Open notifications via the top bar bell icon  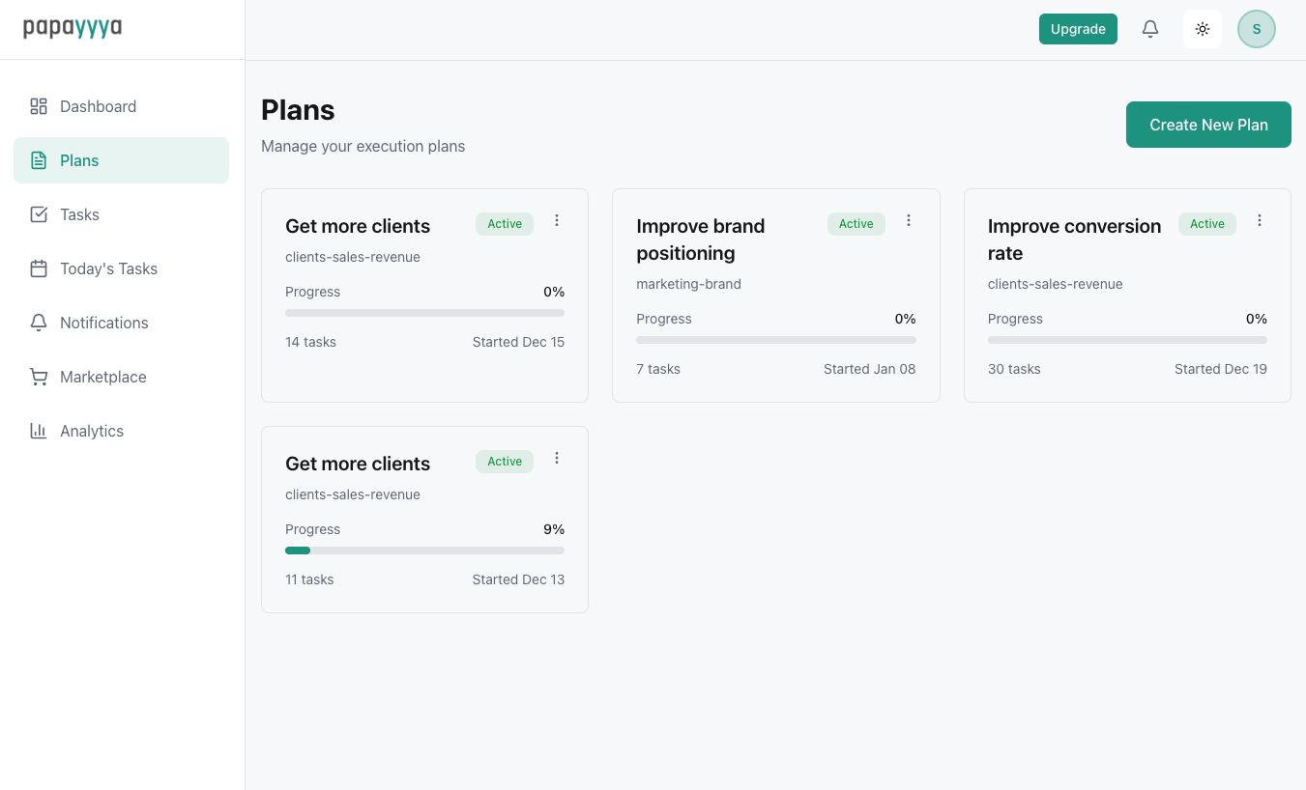pos(1150,29)
